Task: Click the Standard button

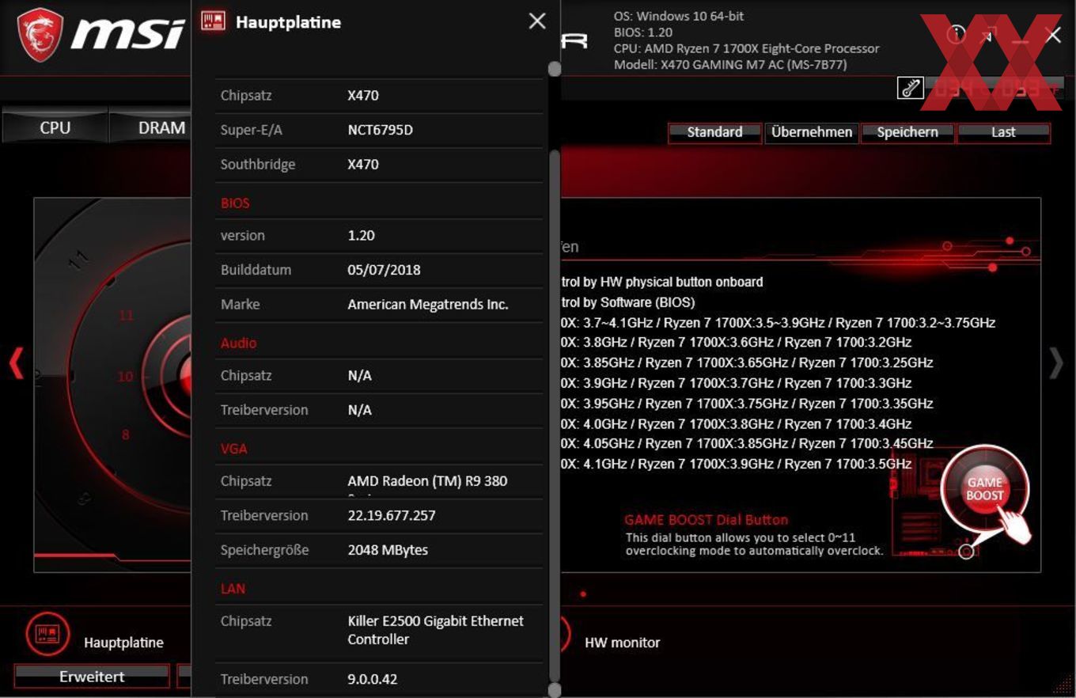Action: click(x=714, y=132)
